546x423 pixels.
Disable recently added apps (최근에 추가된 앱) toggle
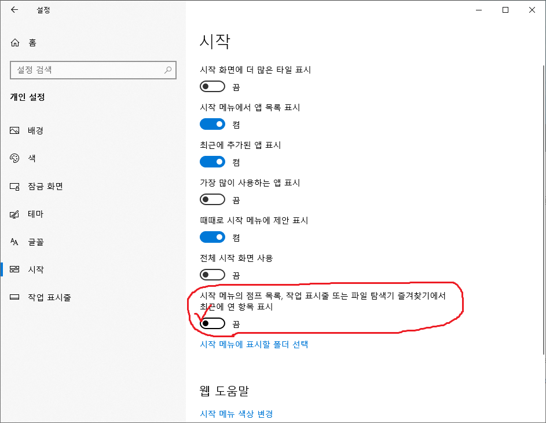point(212,162)
